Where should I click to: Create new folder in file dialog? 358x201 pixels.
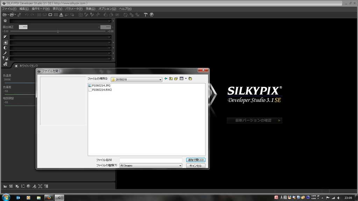coord(176,79)
